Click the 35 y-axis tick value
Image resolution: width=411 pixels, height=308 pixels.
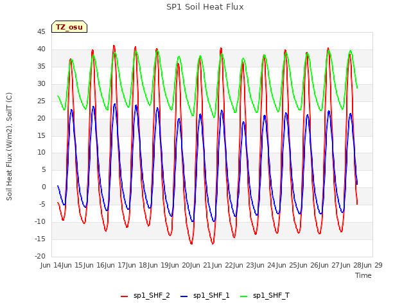pos(41,67)
